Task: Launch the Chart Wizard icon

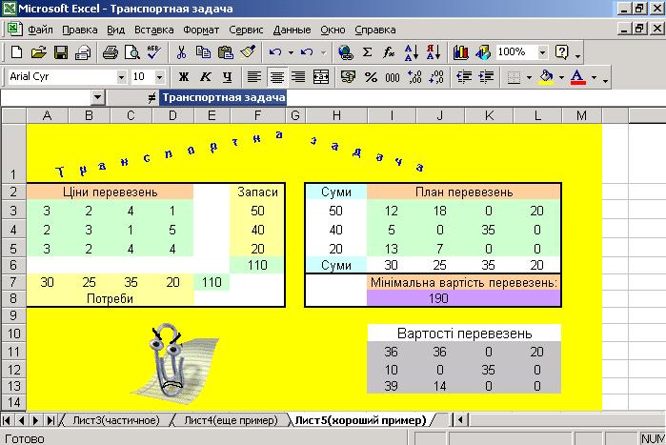Action: (461, 52)
